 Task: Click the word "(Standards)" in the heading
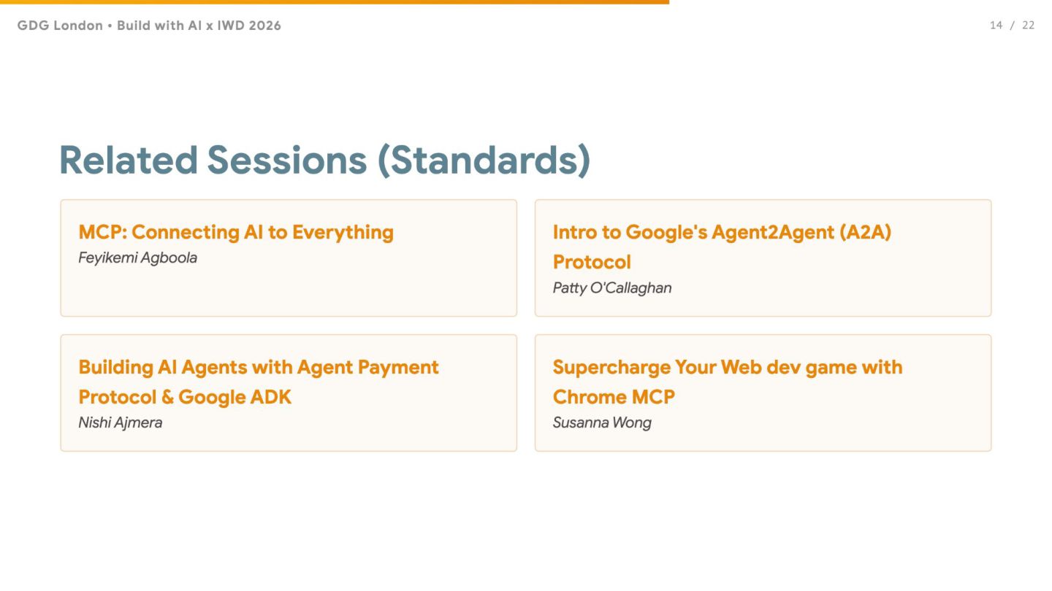(x=484, y=161)
